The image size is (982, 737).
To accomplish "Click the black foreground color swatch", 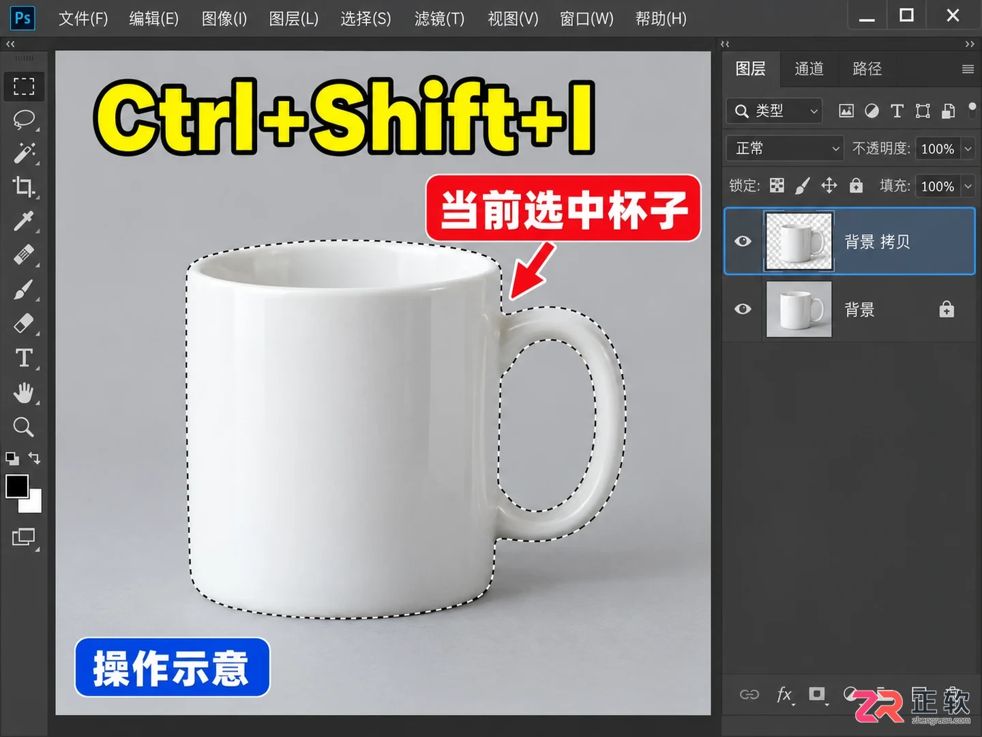I will tap(16, 485).
